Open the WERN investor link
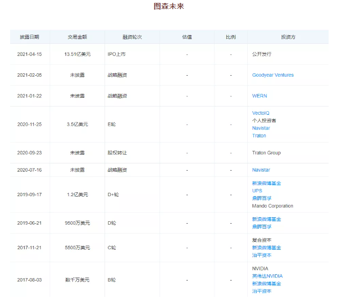Viewport: 345px width, 308px height. coord(260,96)
